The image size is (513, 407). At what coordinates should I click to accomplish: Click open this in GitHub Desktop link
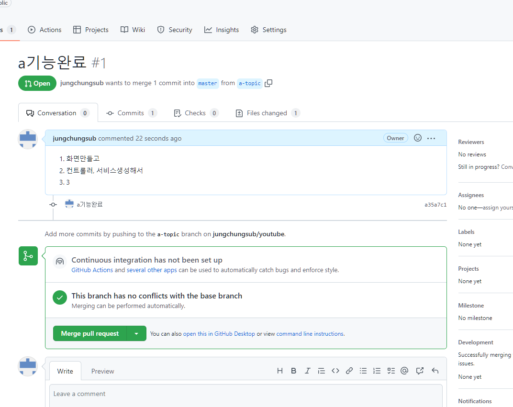click(219, 334)
